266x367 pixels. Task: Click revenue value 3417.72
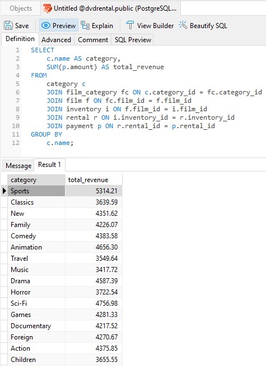tap(106, 269)
